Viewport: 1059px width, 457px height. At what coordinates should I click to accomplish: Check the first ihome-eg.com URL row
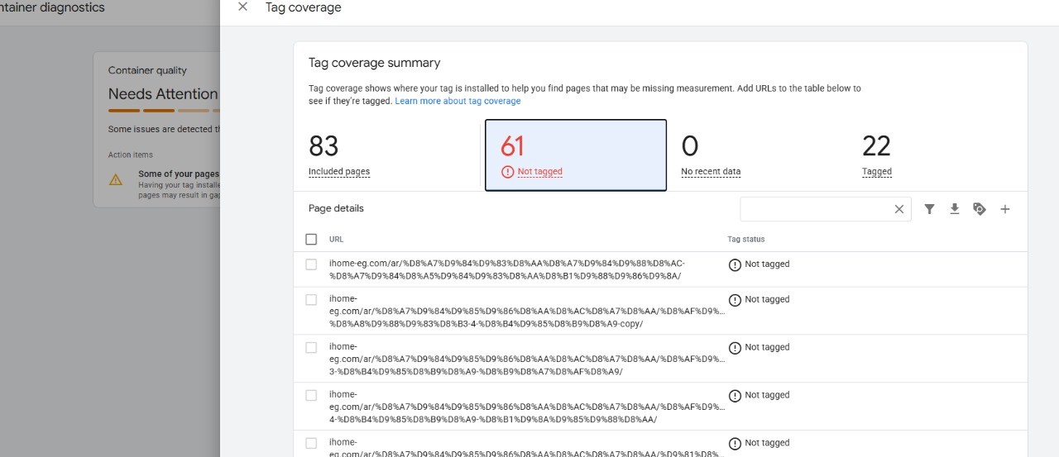(x=311, y=264)
